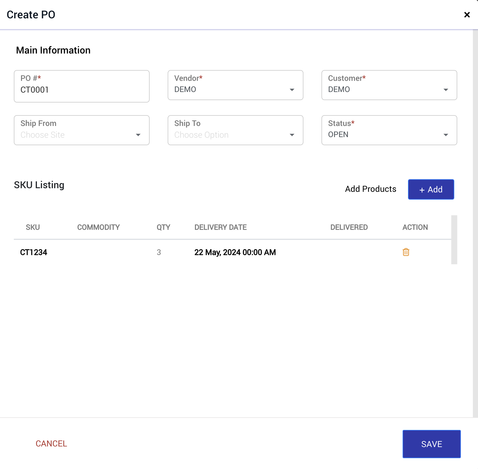Close the Create PO dialog
This screenshot has height=469, width=478.
click(467, 15)
